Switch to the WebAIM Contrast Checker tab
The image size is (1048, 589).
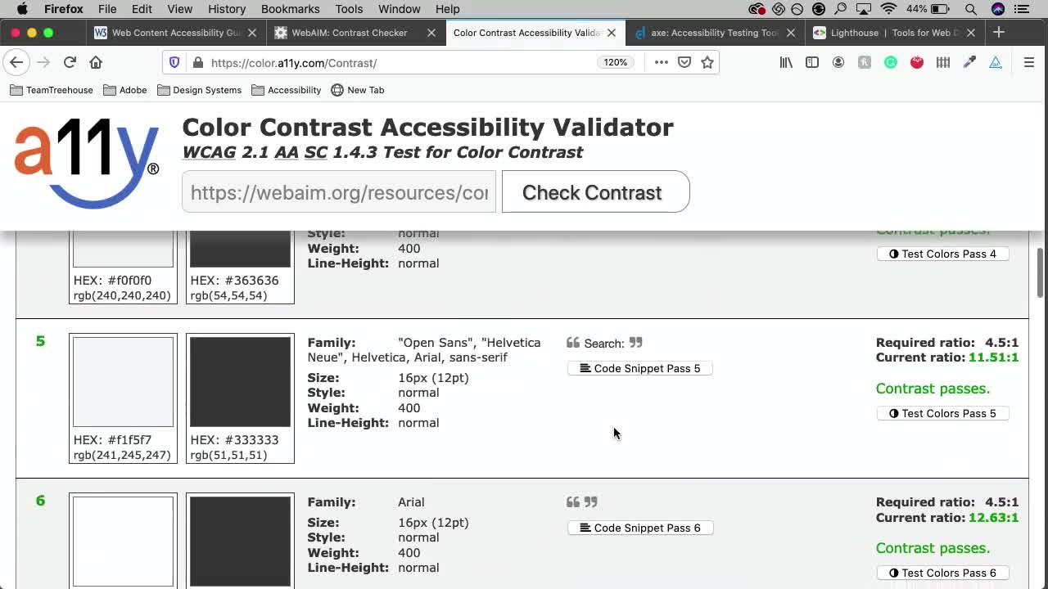(x=347, y=33)
